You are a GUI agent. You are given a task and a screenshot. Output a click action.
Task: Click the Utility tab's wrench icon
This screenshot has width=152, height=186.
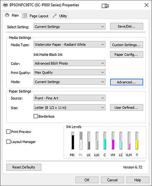tap(55, 16)
